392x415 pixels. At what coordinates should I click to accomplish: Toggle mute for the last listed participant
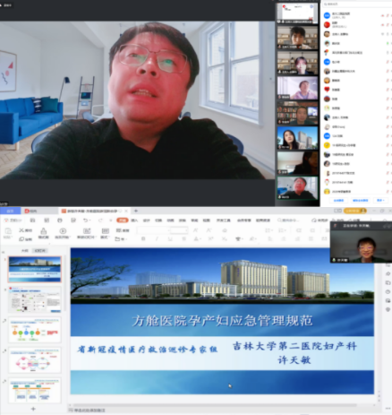click(x=388, y=191)
